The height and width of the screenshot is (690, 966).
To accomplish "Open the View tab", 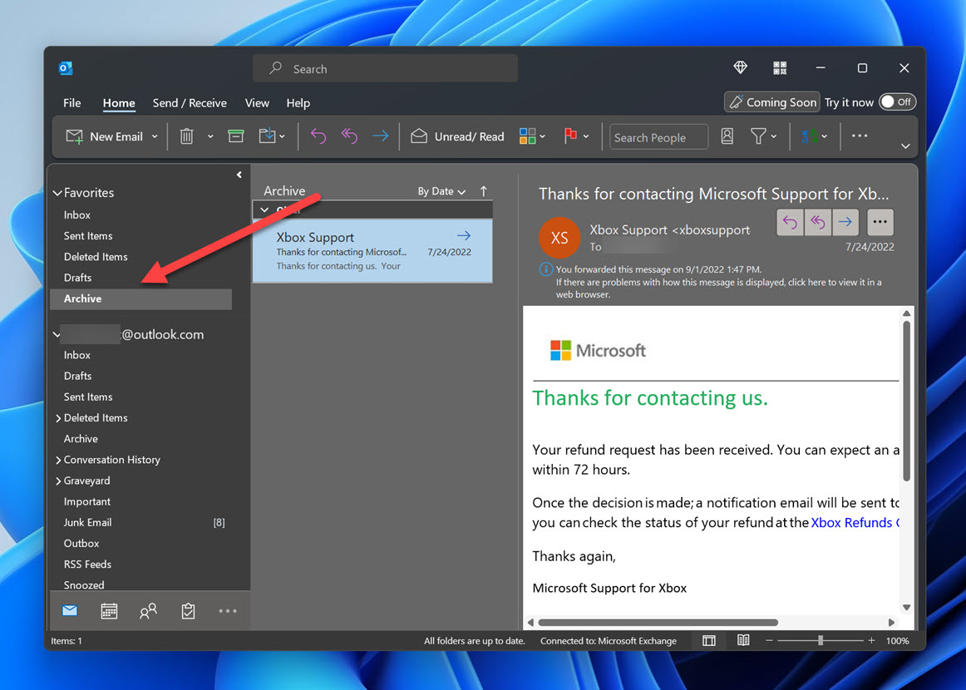I will pos(257,103).
